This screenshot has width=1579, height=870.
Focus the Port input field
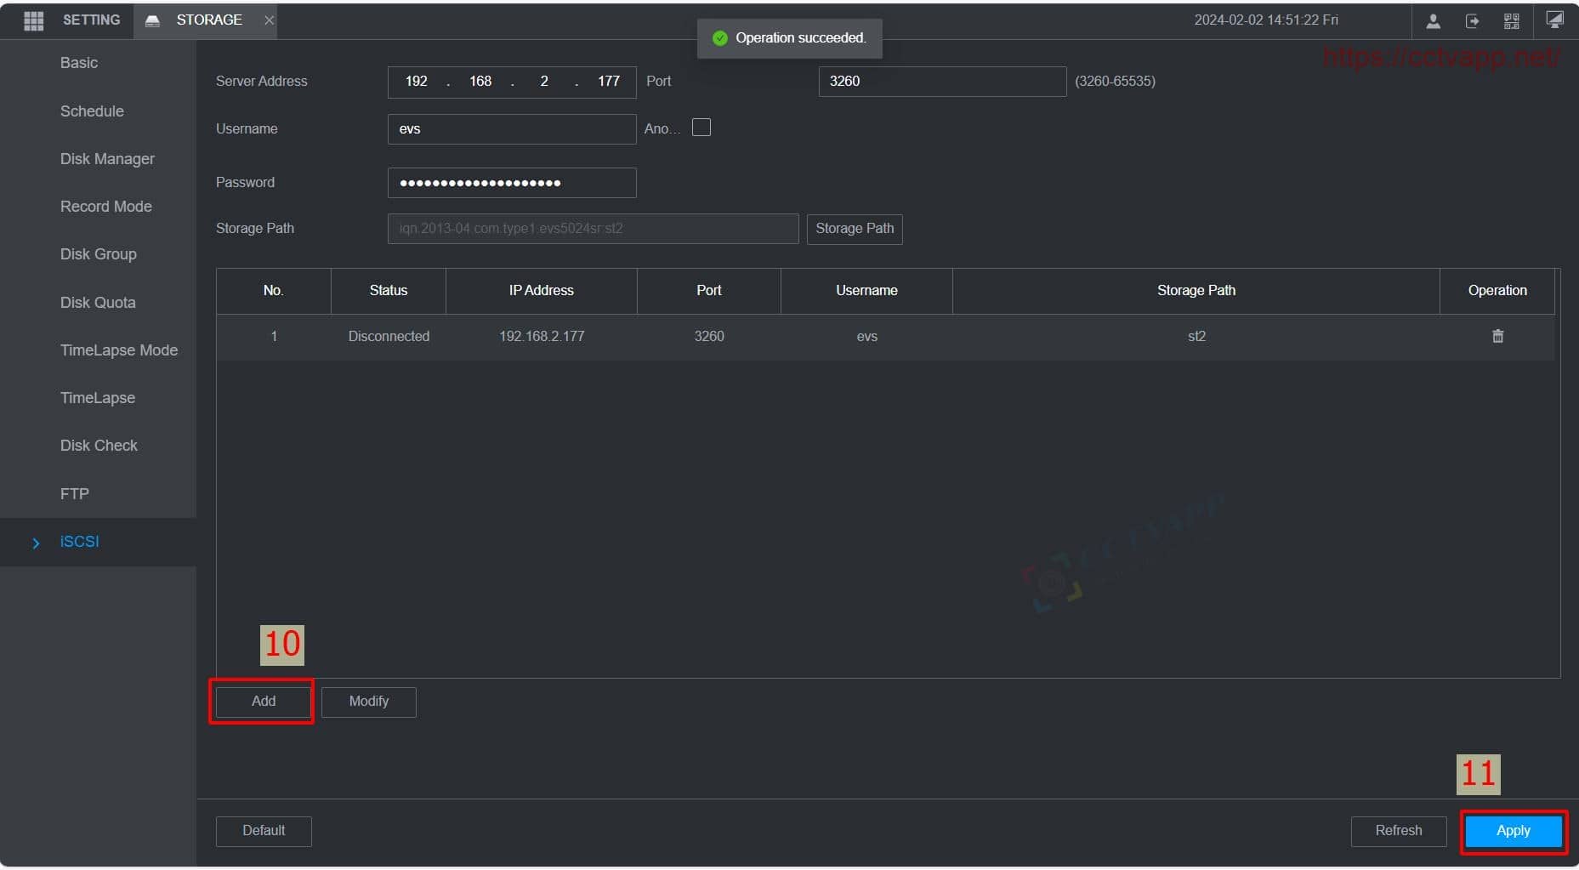pyautogui.click(x=941, y=82)
